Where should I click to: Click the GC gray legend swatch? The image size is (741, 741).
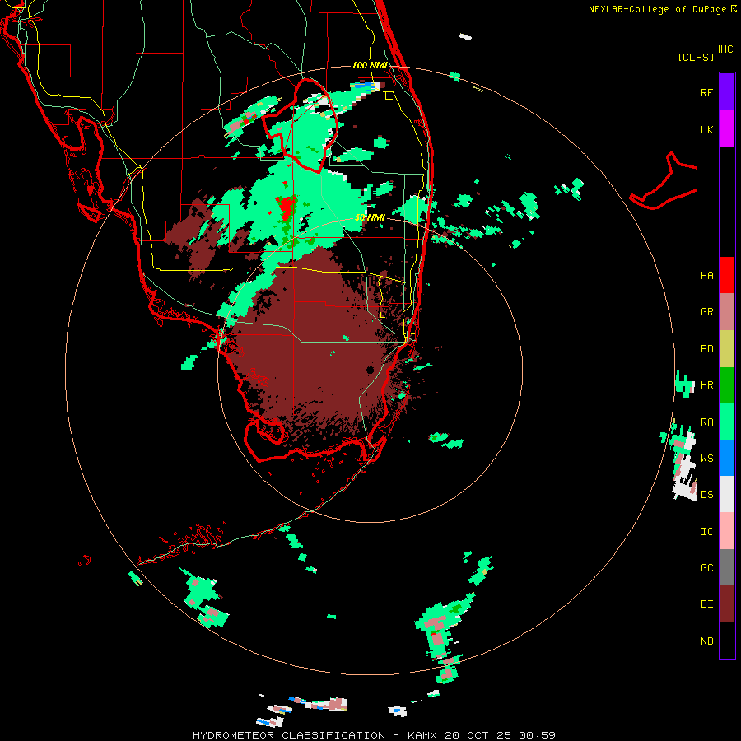(x=727, y=567)
